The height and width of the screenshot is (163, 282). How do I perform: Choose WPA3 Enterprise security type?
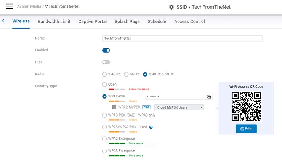104,151
